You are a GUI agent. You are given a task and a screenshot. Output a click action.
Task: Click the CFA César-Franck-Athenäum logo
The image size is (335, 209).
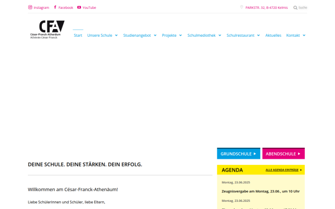click(47, 30)
